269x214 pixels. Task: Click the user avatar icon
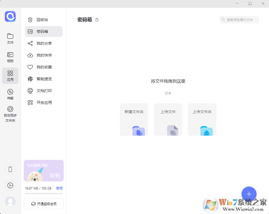(10, 202)
